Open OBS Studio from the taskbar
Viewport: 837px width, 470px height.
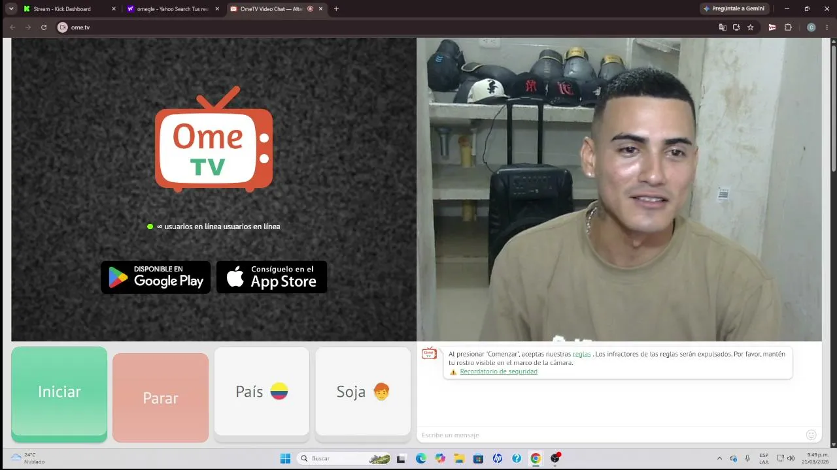pos(555,458)
